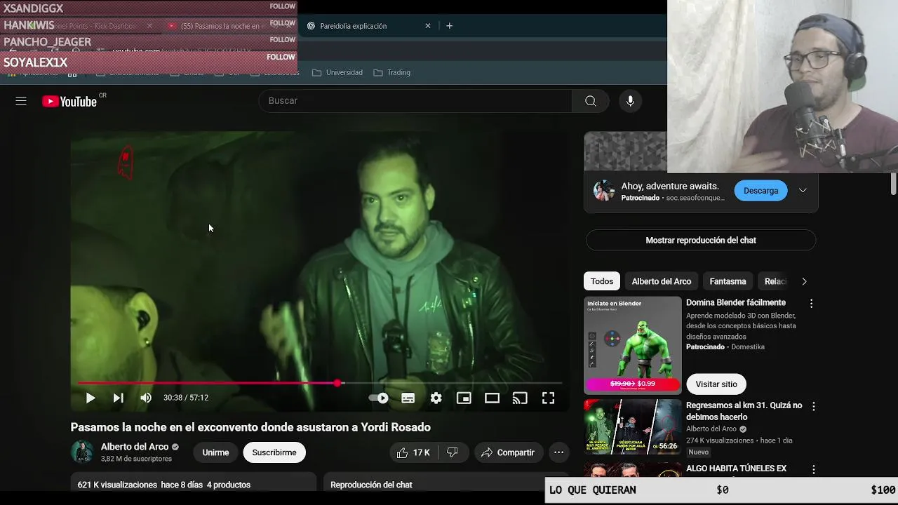
Task: Click the video title Pasamos la noche
Action: (250, 427)
